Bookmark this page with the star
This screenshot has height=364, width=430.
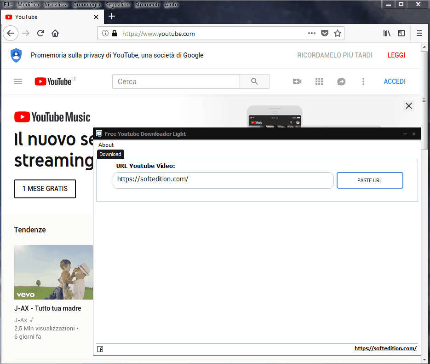coord(337,34)
